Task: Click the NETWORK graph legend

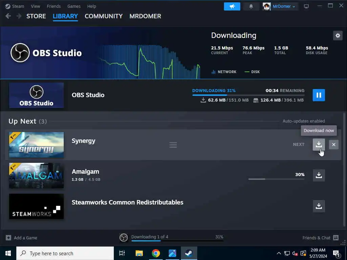Action: pos(224,72)
